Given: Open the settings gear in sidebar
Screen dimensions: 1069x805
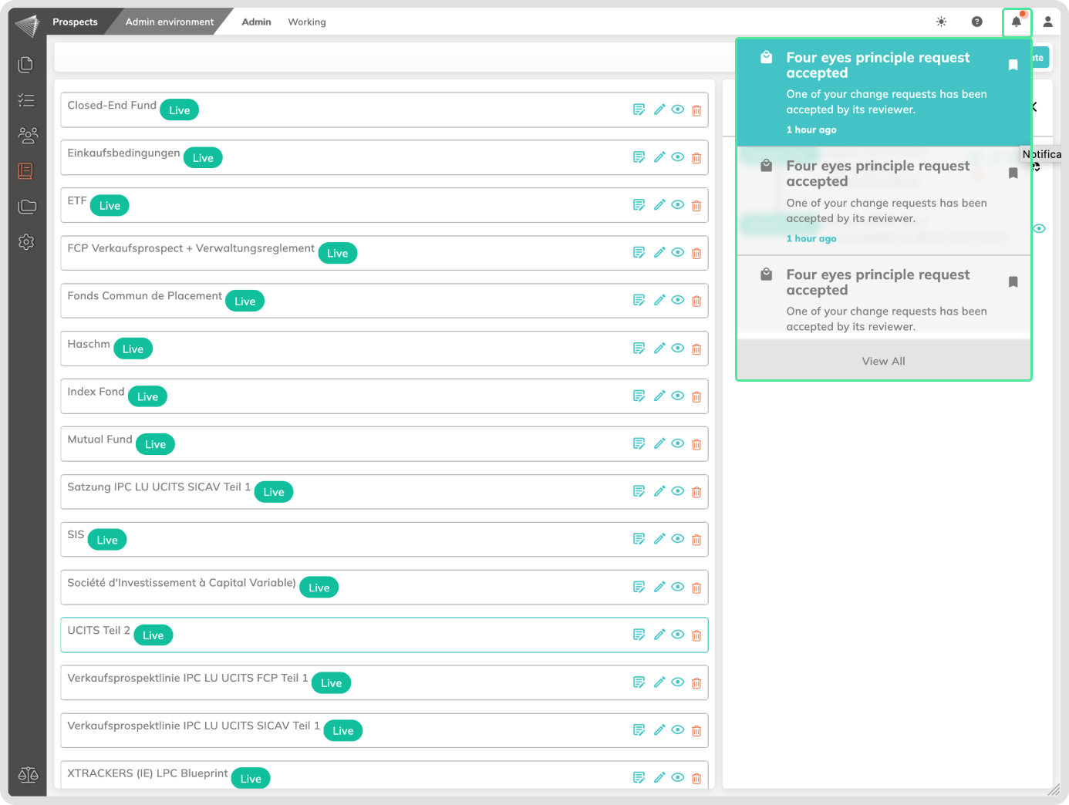Looking at the screenshot, I should click(26, 242).
